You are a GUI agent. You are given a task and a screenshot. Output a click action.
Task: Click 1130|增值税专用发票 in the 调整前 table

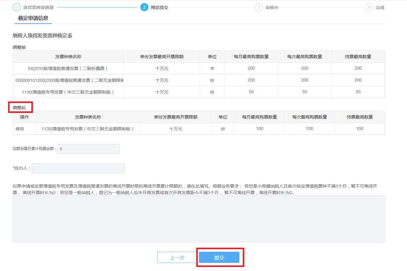[x=68, y=92]
